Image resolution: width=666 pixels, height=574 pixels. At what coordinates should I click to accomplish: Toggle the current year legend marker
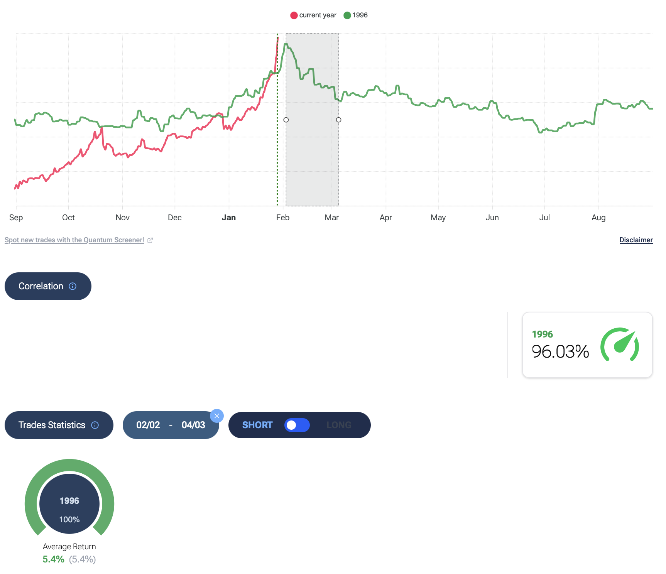(x=294, y=15)
